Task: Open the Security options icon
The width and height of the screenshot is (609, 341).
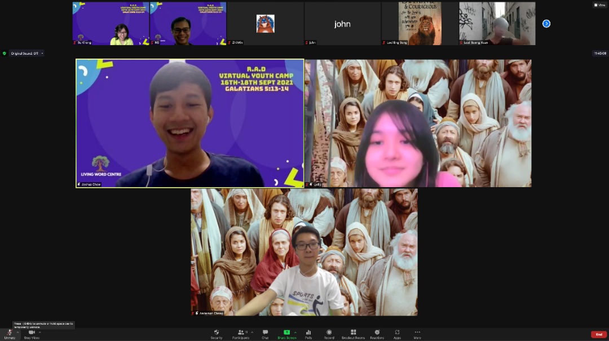Action: 216,333
